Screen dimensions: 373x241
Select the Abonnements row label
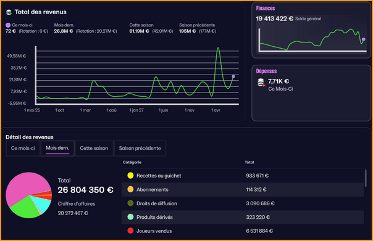153,189
